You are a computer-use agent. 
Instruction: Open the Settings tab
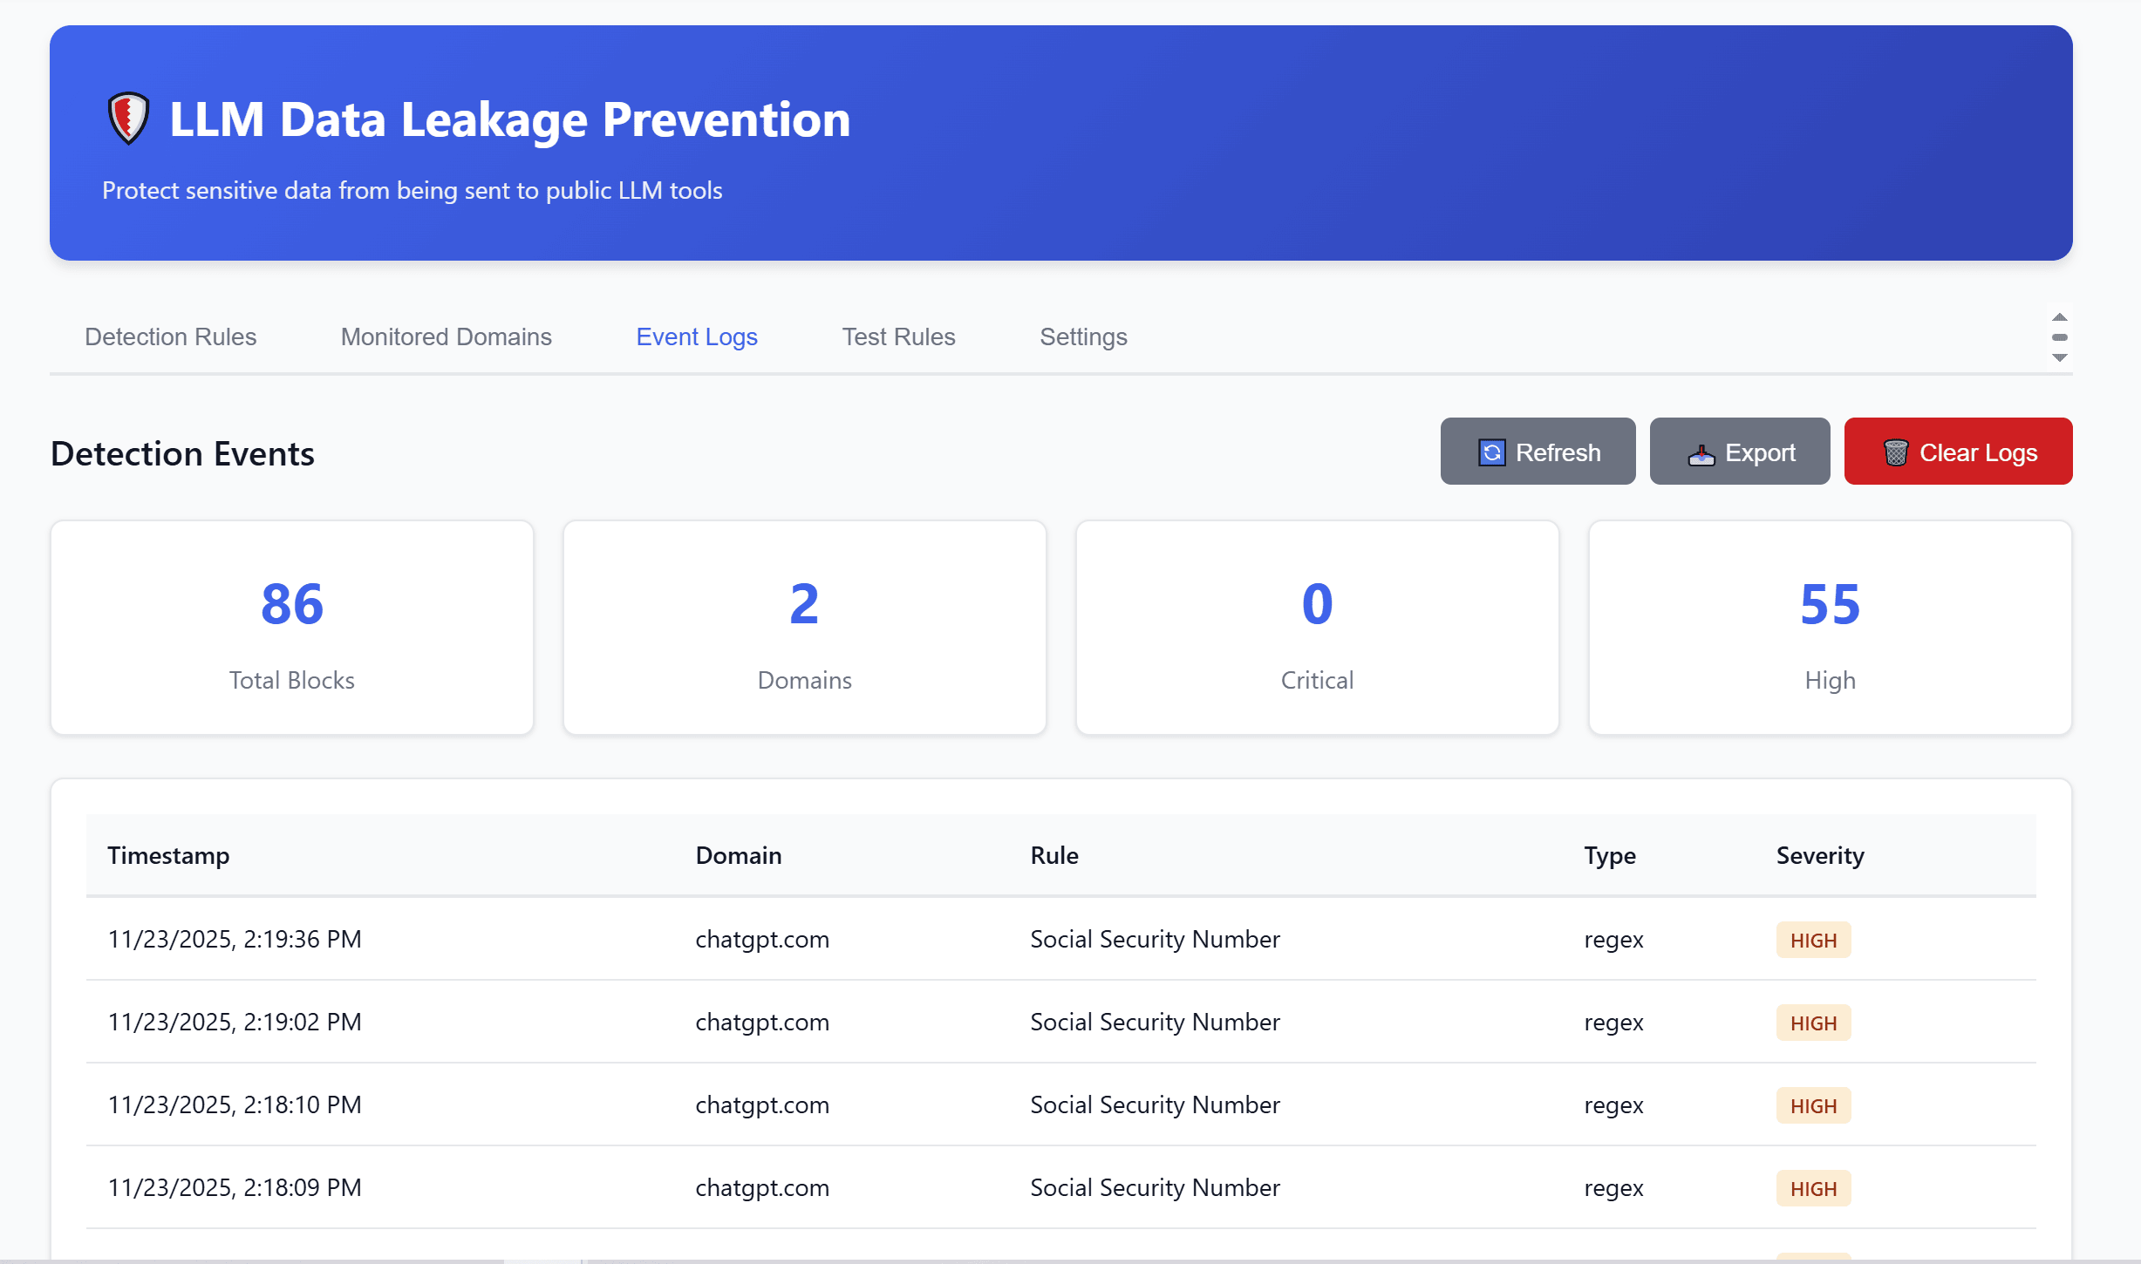1082,336
